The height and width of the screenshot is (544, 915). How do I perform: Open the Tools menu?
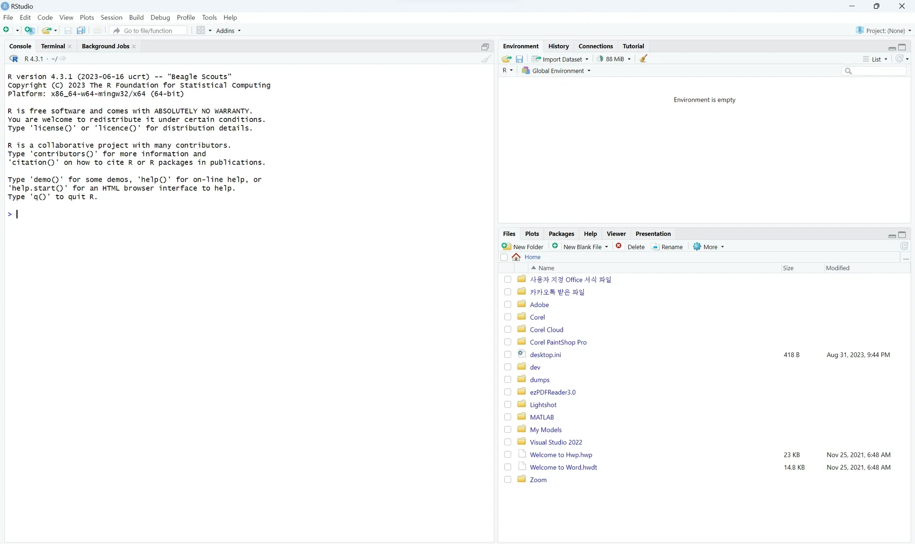(x=209, y=17)
